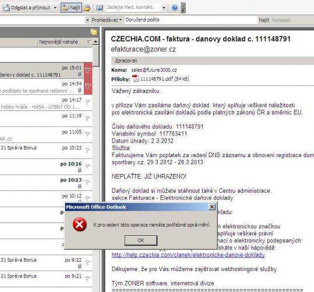The height and width of the screenshot is (292, 314).
Task: Toggle the Najít search button
Action: tap(71, 8)
